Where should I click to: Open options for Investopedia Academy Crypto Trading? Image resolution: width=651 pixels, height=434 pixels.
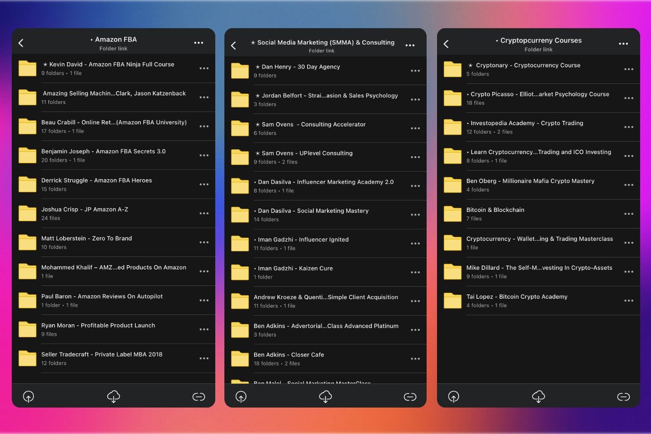click(x=629, y=127)
